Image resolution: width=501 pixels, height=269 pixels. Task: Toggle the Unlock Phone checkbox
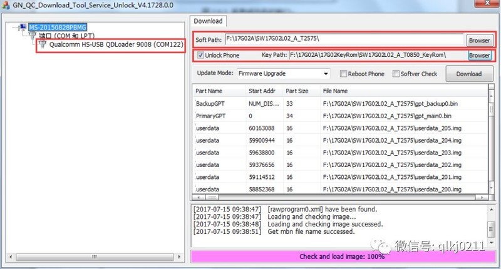point(200,56)
